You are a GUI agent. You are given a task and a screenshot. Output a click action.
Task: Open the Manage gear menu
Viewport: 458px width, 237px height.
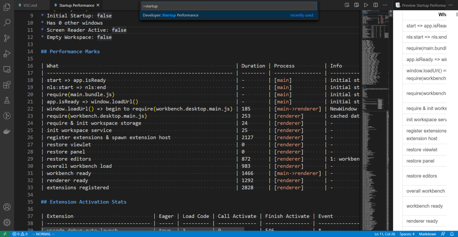(x=7, y=222)
